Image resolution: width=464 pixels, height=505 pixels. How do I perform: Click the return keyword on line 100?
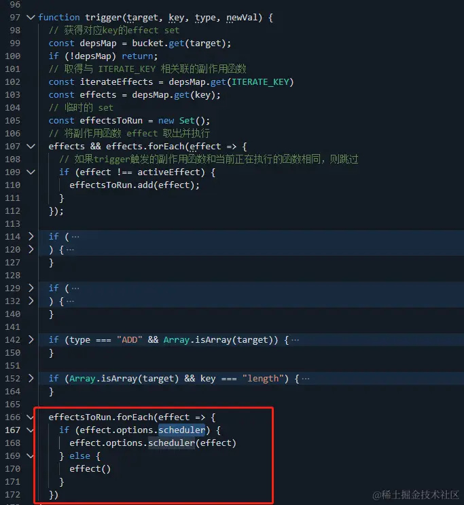tap(137, 56)
